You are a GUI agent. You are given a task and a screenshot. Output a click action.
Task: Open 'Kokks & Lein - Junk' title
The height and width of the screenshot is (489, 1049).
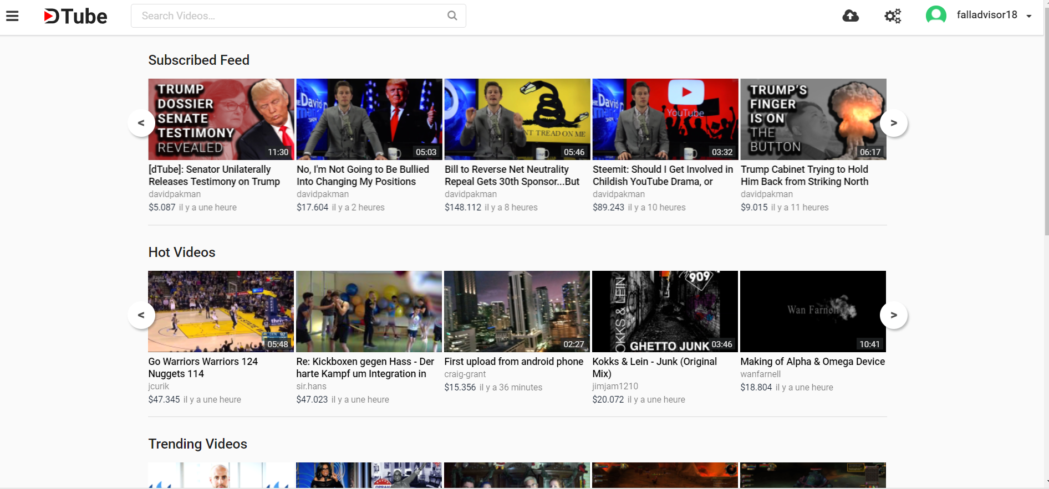coord(655,368)
